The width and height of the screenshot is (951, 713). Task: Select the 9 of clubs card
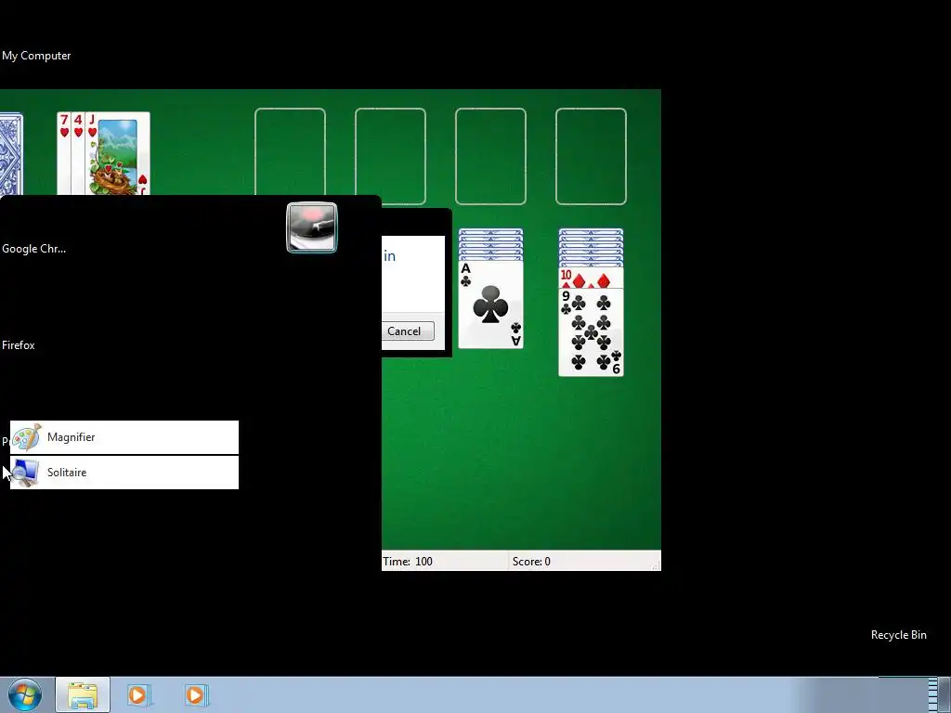coord(591,332)
